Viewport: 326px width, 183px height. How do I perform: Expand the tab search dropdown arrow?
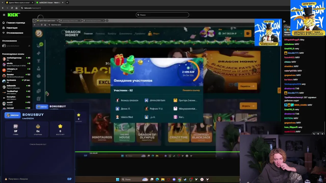tap(3, 3)
